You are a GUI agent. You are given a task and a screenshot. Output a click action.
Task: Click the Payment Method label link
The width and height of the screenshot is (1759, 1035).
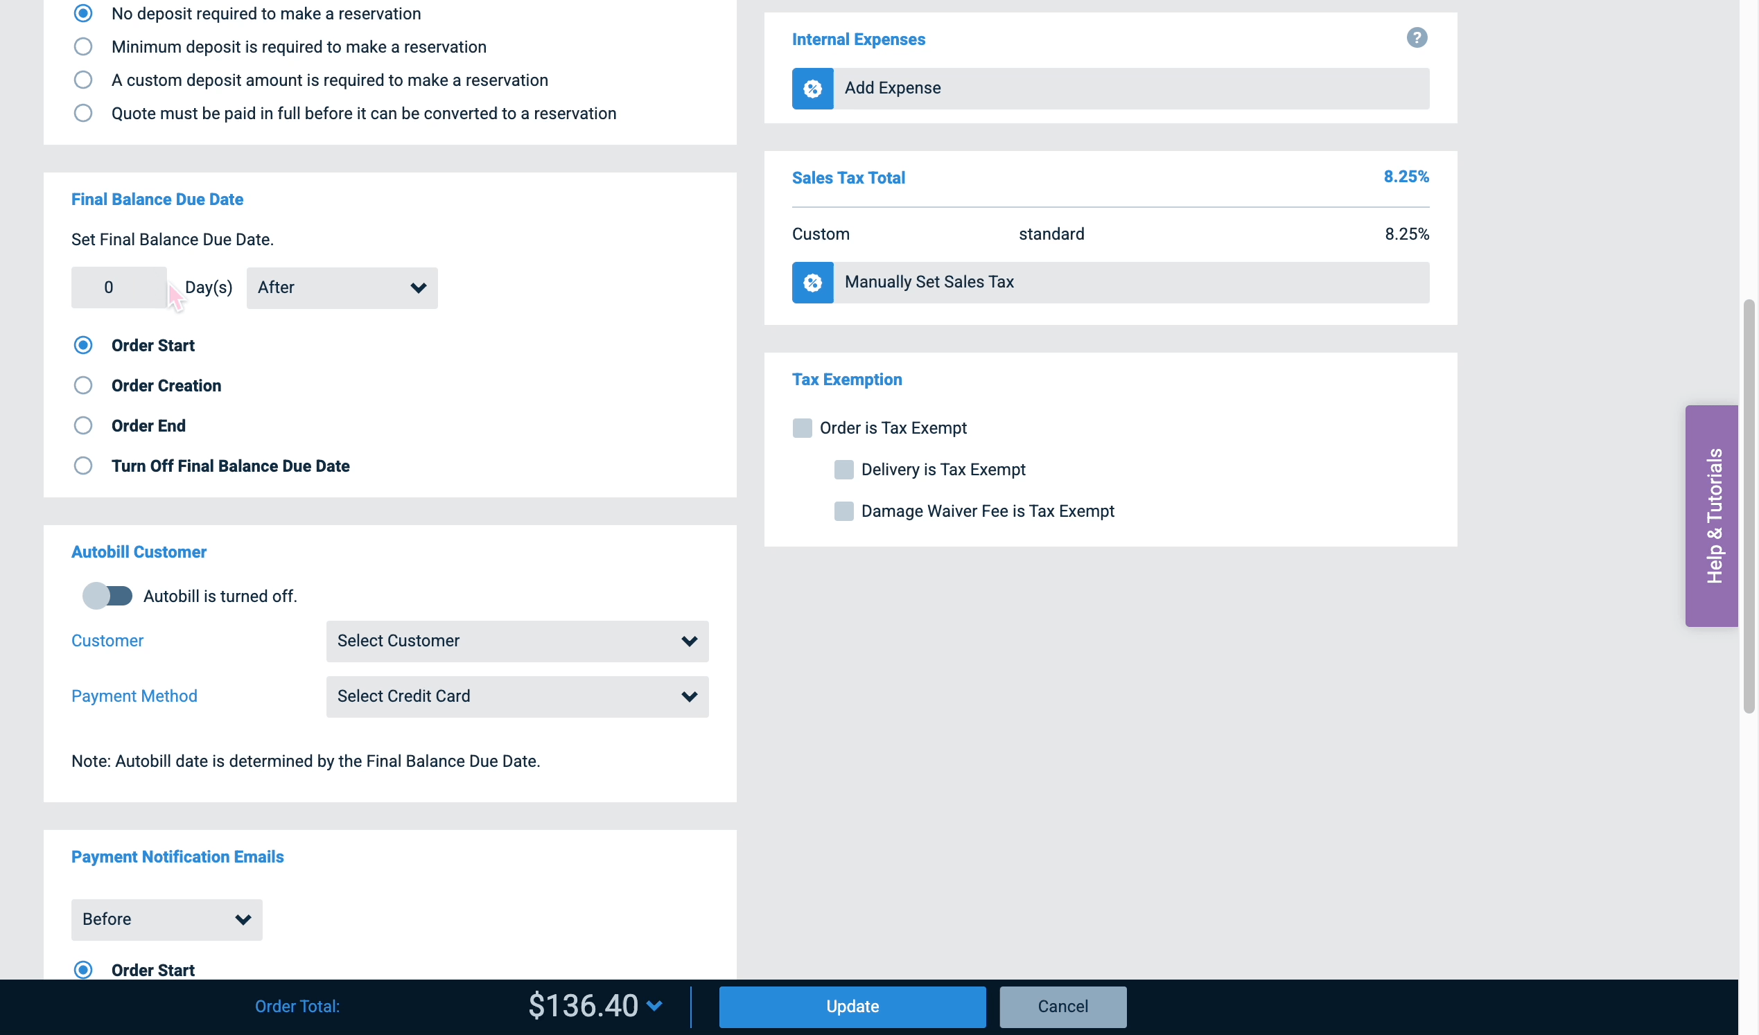(x=134, y=696)
